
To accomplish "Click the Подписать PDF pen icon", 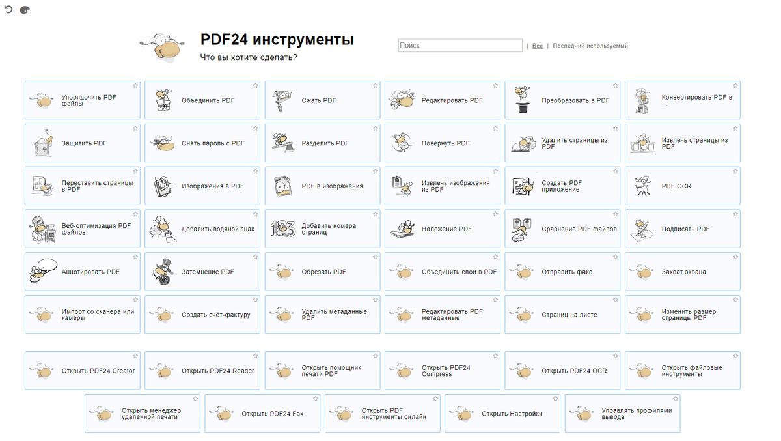I will click(642, 229).
